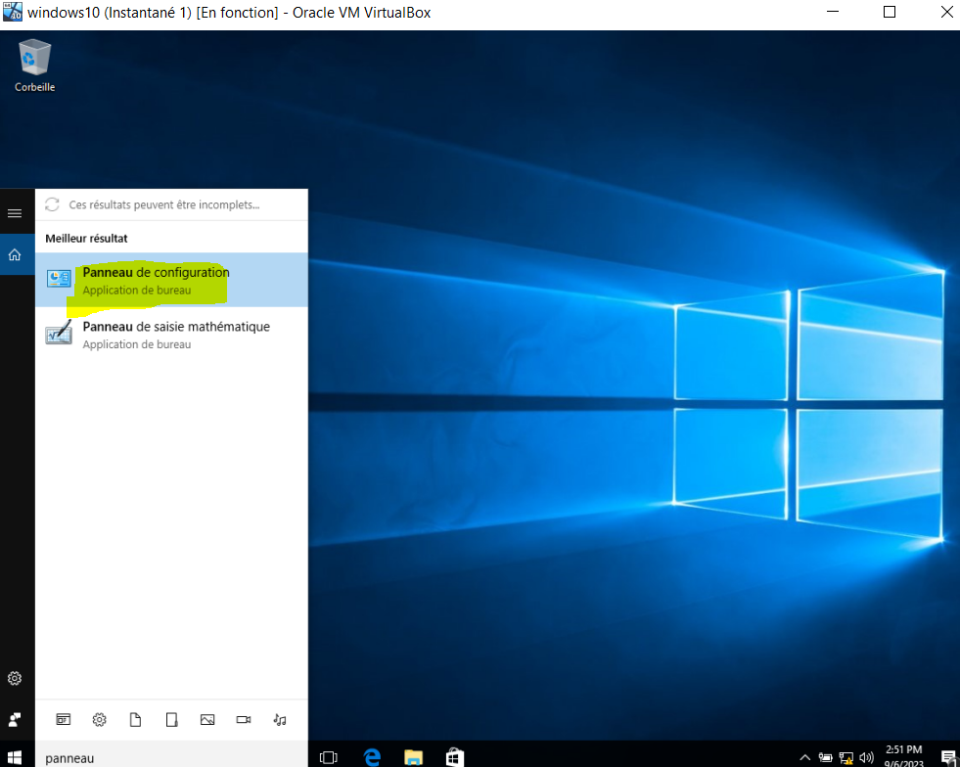Open Panneau de saisie mathématique

tap(176, 327)
